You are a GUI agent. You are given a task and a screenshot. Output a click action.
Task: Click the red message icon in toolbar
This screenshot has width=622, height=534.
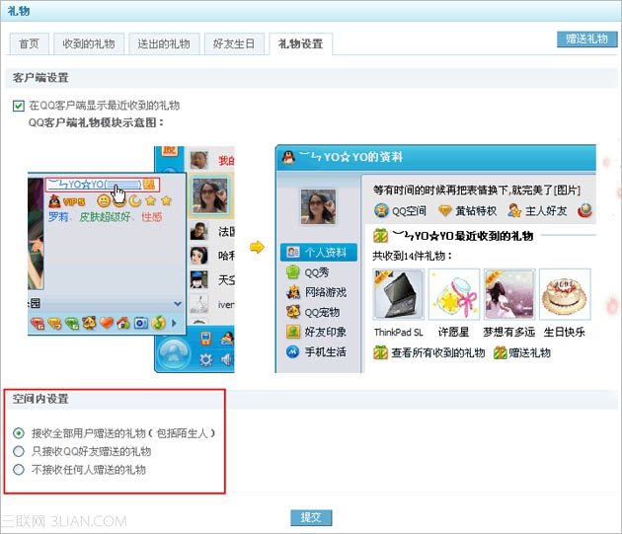(x=38, y=324)
